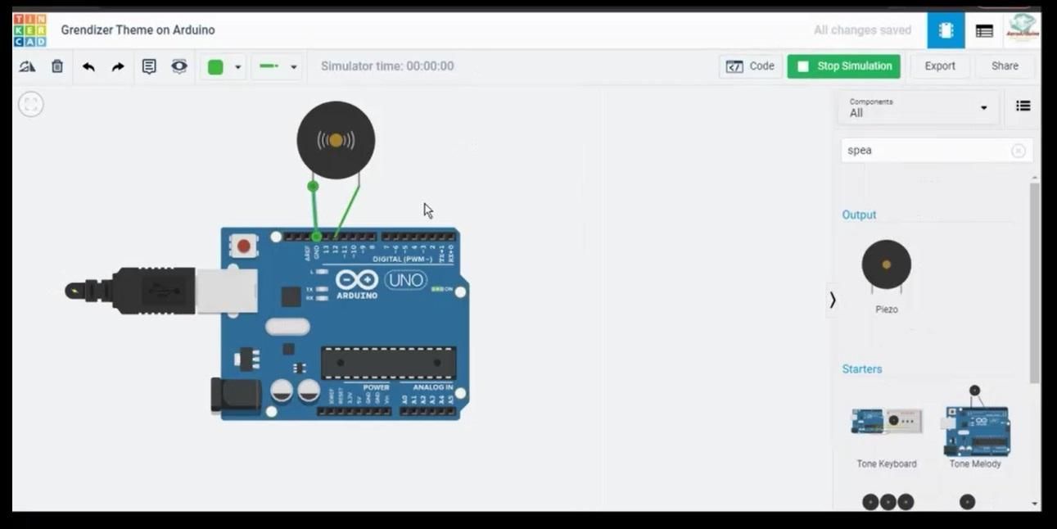The height and width of the screenshot is (529, 1057).
Task: Click the zoom-to-fit icon above the canvas
Action: 31,104
